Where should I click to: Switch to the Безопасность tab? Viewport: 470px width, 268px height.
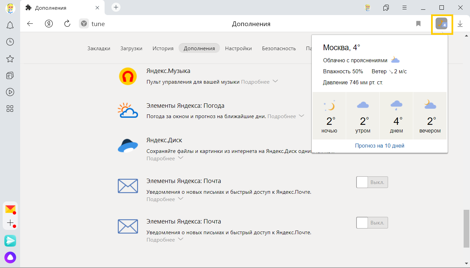[279, 48]
